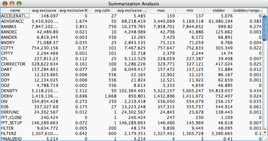
Task: Click the 148.097 avg exclusive value
Action: tap(50, 16)
